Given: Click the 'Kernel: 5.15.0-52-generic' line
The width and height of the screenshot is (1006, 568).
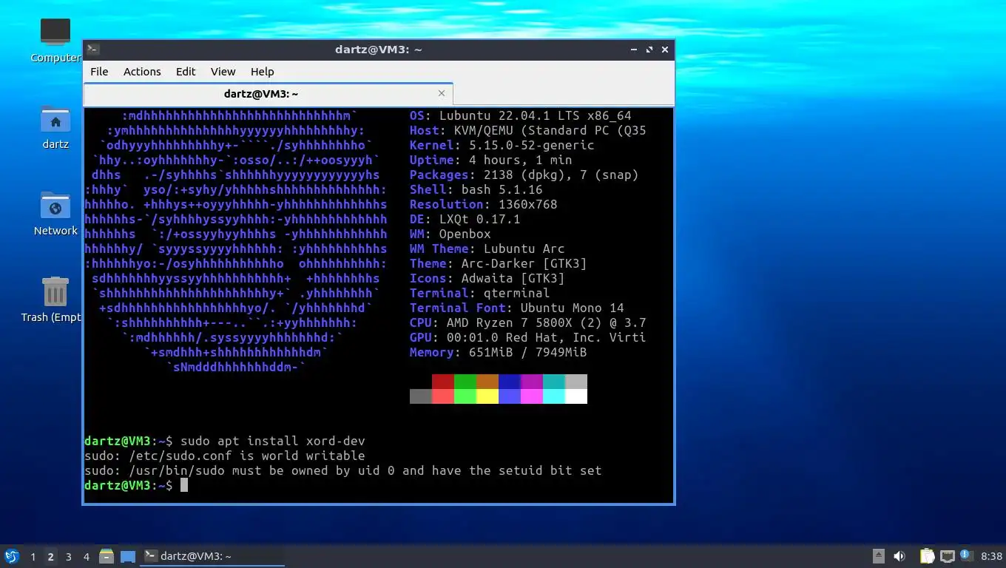Looking at the screenshot, I should [x=502, y=145].
